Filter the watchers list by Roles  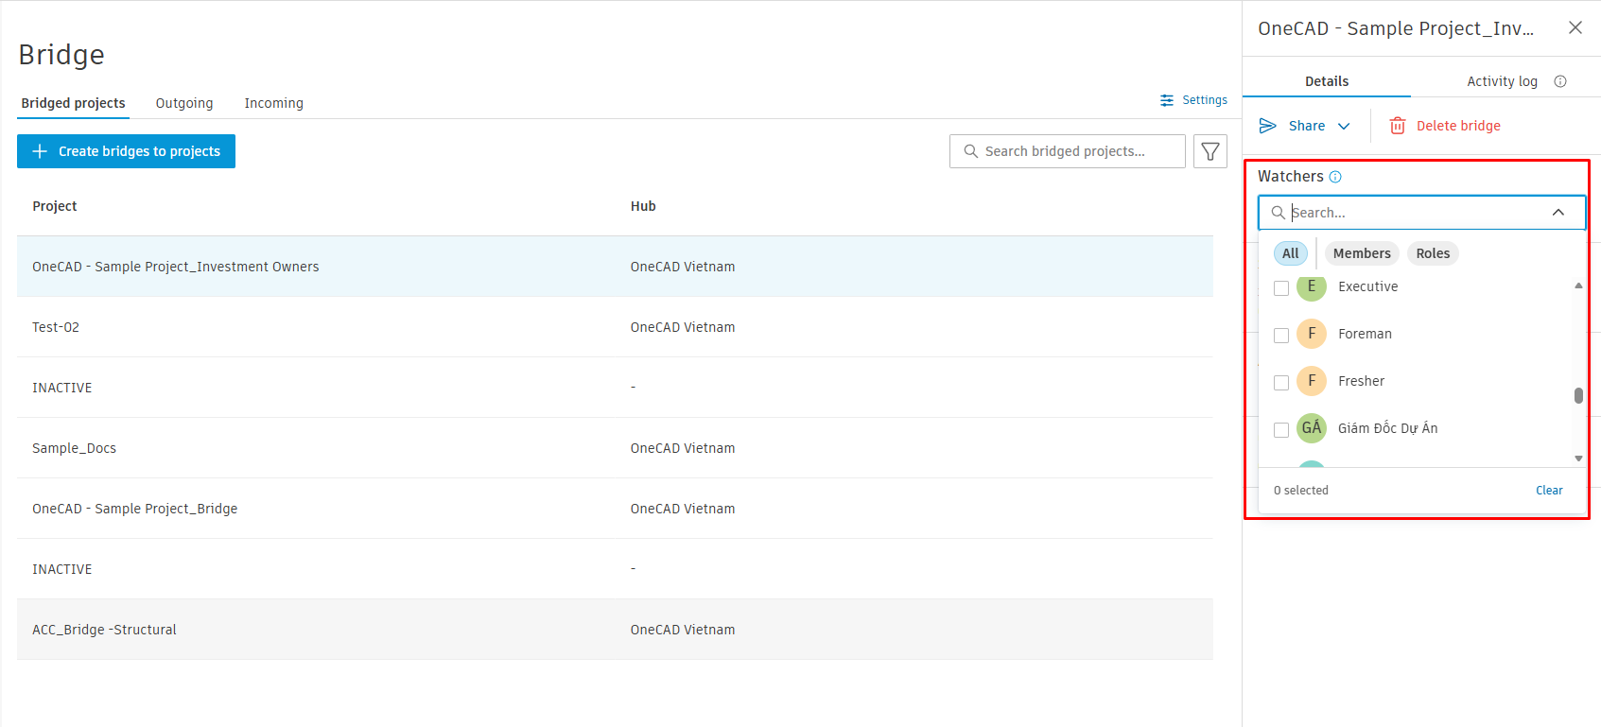1433,253
